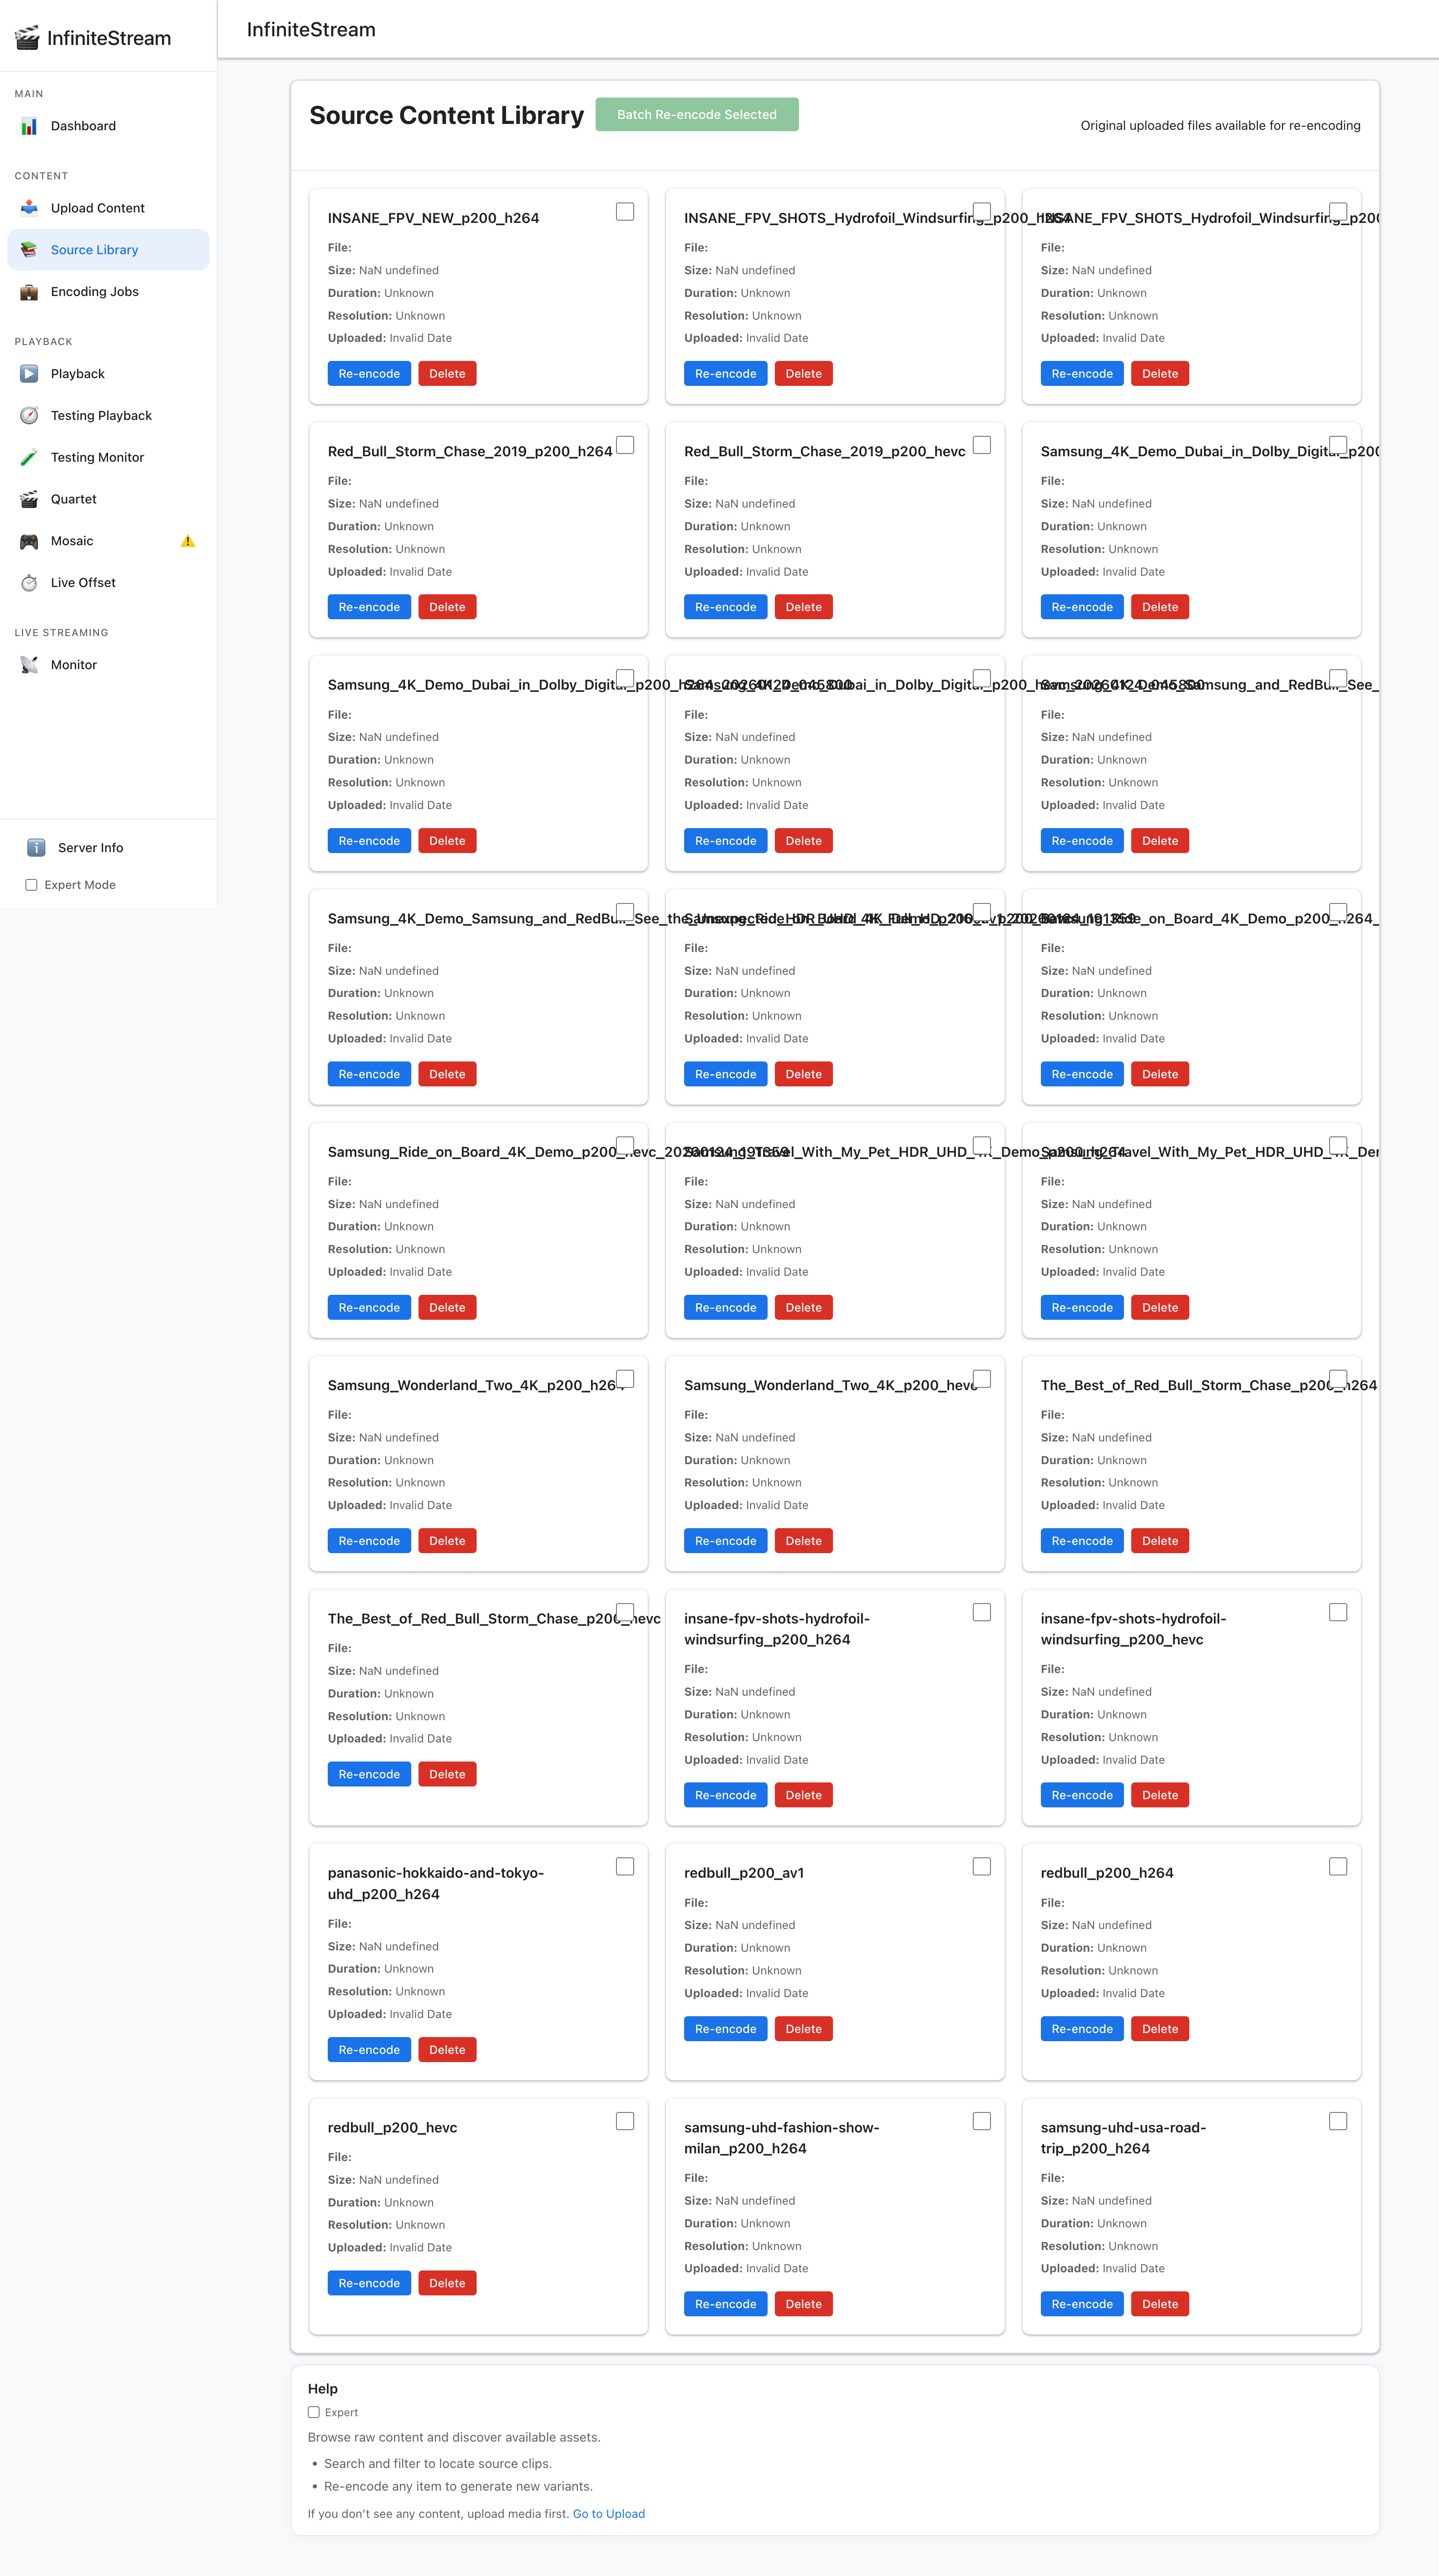Delete the redbull_p200_av1 source
This screenshot has width=1439, height=2576.
click(804, 2029)
